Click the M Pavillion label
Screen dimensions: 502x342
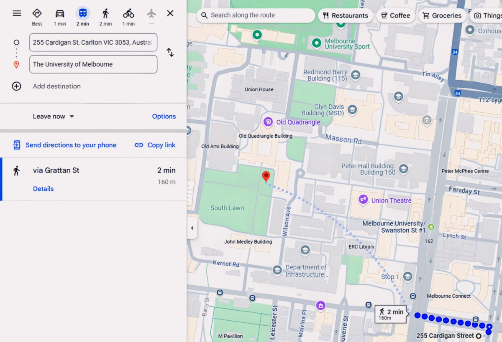(x=231, y=336)
